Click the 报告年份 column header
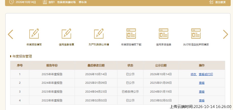 (52, 65)
